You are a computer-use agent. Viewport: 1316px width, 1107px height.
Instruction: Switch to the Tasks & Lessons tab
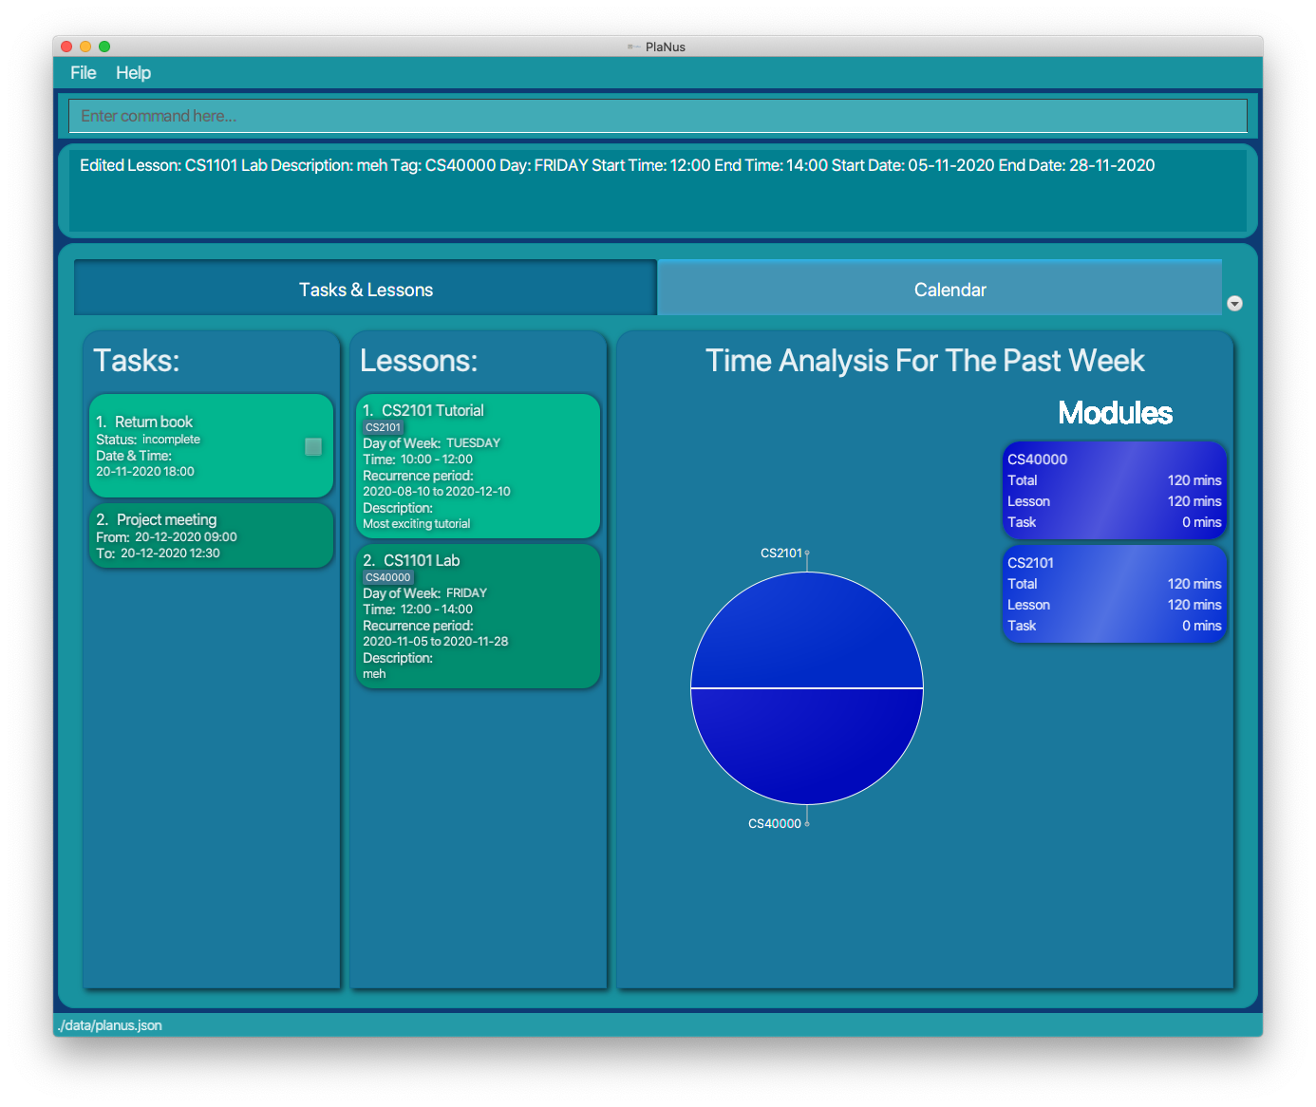click(x=366, y=290)
